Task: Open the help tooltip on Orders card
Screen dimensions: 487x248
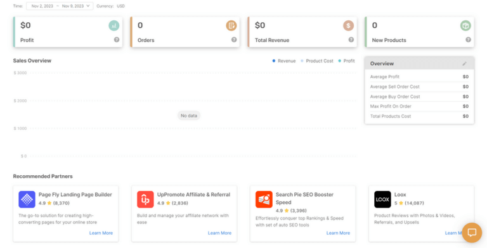Action: point(234,40)
